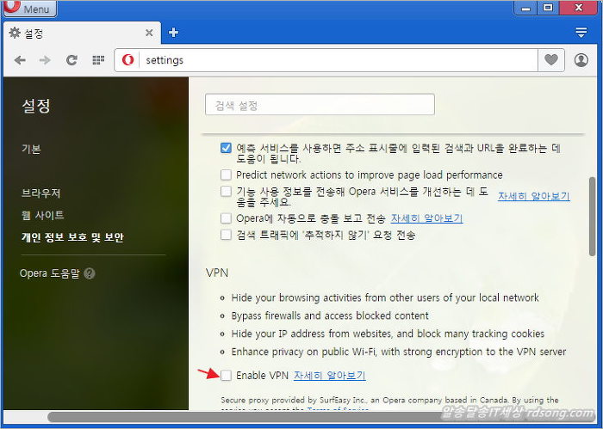Open a new tab with plus button
This screenshot has height=429, width=603.
[173, 33]
